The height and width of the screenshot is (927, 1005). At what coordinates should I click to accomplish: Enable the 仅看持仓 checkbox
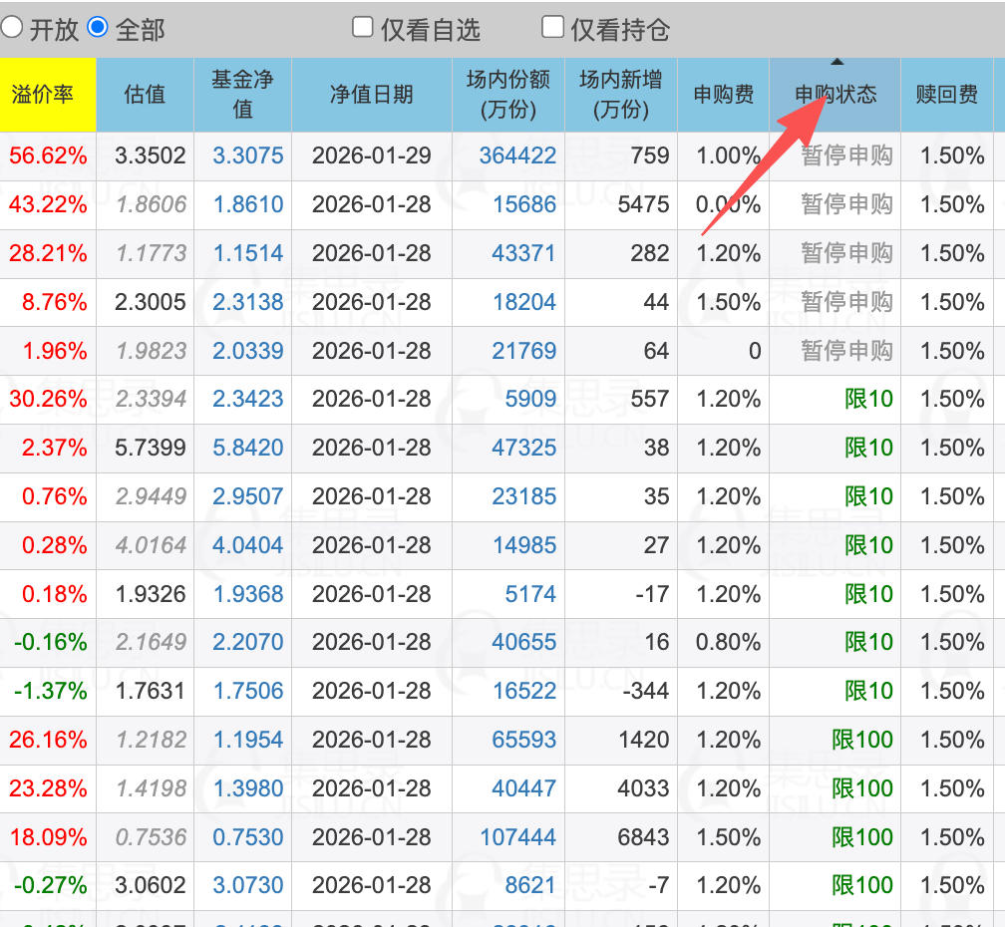point(552,28)
